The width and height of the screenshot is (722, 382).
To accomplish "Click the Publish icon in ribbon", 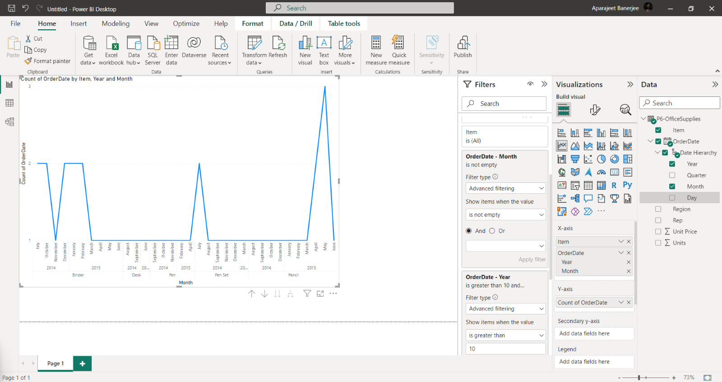I will (463, 47).
